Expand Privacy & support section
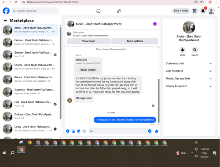The width and height of the screenshot is (220, 167). 189,86
